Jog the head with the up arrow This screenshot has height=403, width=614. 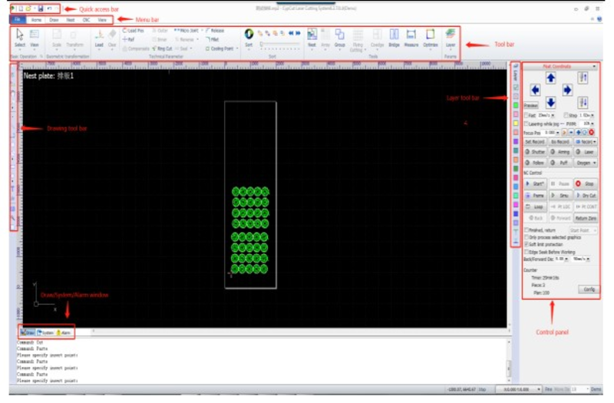tap(550, 78)
